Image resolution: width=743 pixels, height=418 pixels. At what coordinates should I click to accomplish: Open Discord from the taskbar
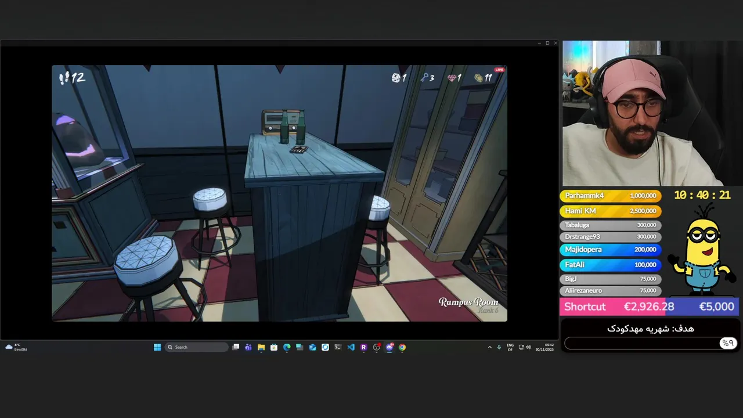pos(389,347)
